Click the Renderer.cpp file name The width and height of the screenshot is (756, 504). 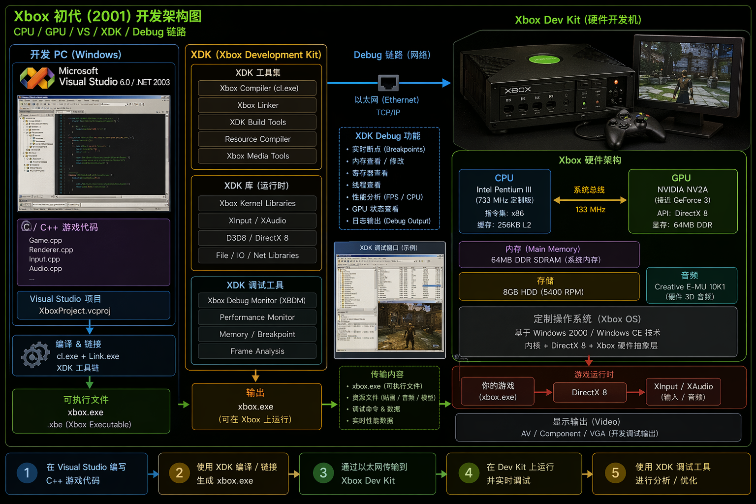[51, 250]
